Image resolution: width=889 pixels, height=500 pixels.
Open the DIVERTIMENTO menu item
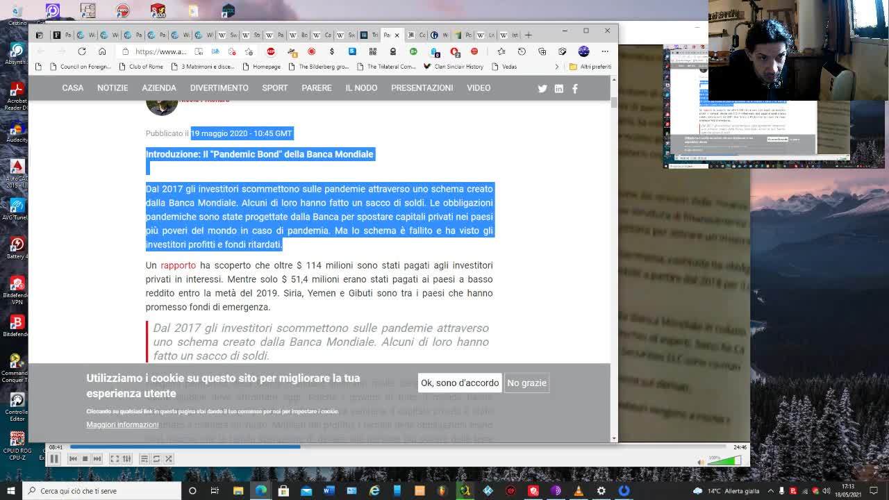[x=219, y=88]
